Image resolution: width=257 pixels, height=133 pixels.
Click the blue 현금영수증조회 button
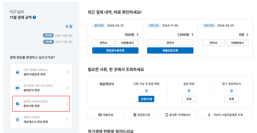coord(115,50)
